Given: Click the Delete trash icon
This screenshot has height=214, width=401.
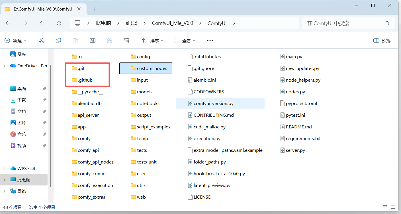Looking at the screenshot, I should click(x=127, y=41).
